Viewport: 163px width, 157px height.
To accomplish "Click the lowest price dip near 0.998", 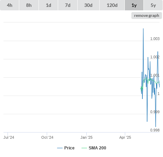I will (x=155, y=127).
